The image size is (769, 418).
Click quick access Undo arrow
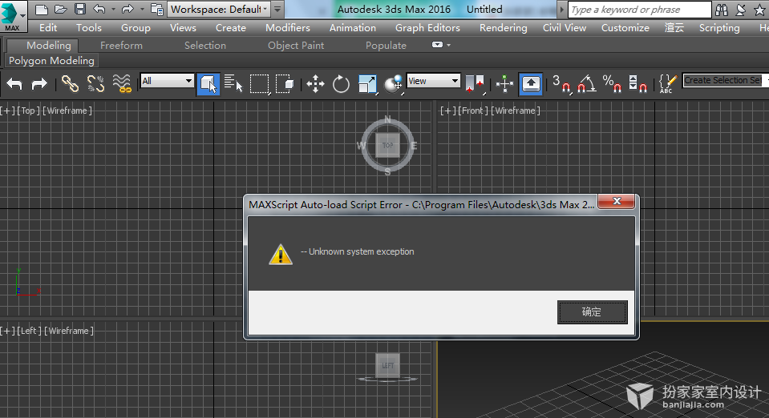coord(99,9)
